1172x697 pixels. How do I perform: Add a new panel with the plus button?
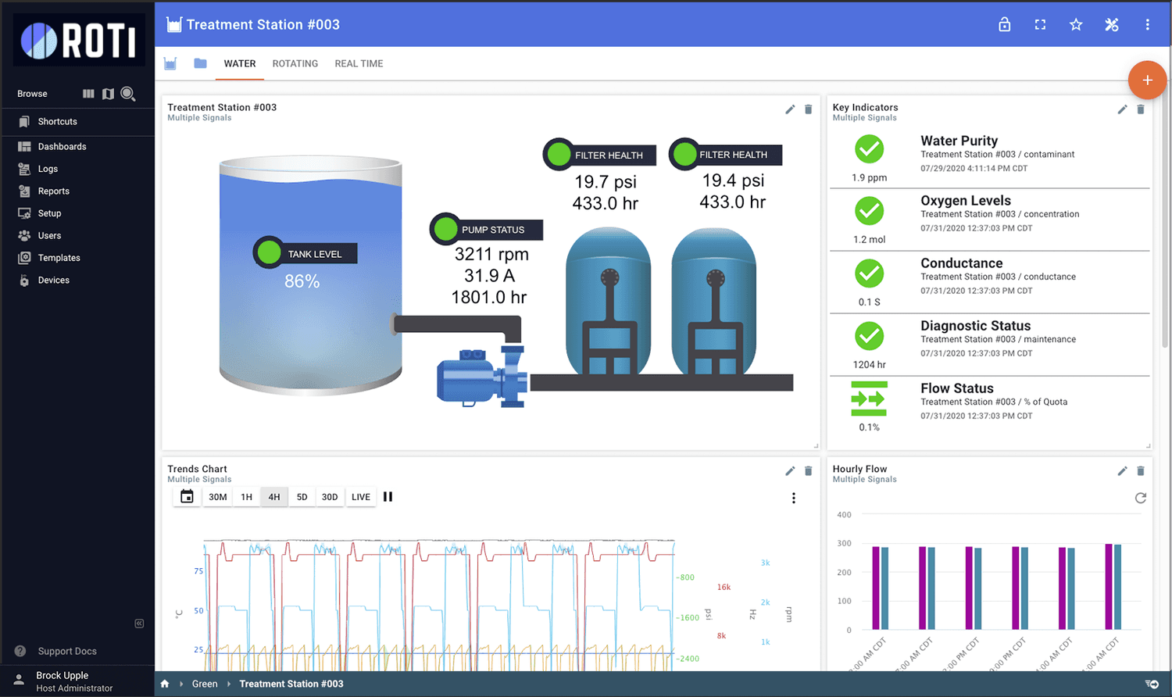click(x=1147, y=80)
